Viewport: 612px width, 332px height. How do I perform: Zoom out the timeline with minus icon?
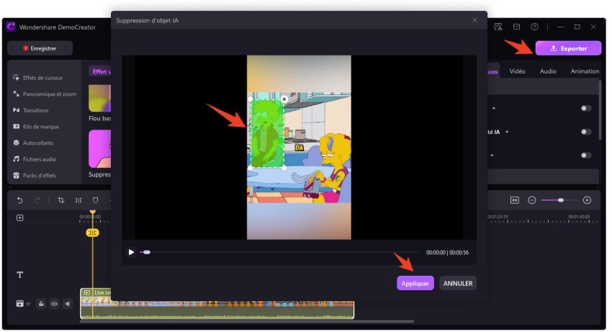pyautogui.click(x=531, y=200)
